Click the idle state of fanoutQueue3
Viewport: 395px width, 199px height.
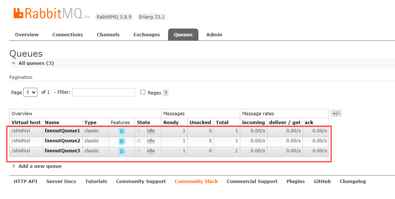(x=151, y=151)
